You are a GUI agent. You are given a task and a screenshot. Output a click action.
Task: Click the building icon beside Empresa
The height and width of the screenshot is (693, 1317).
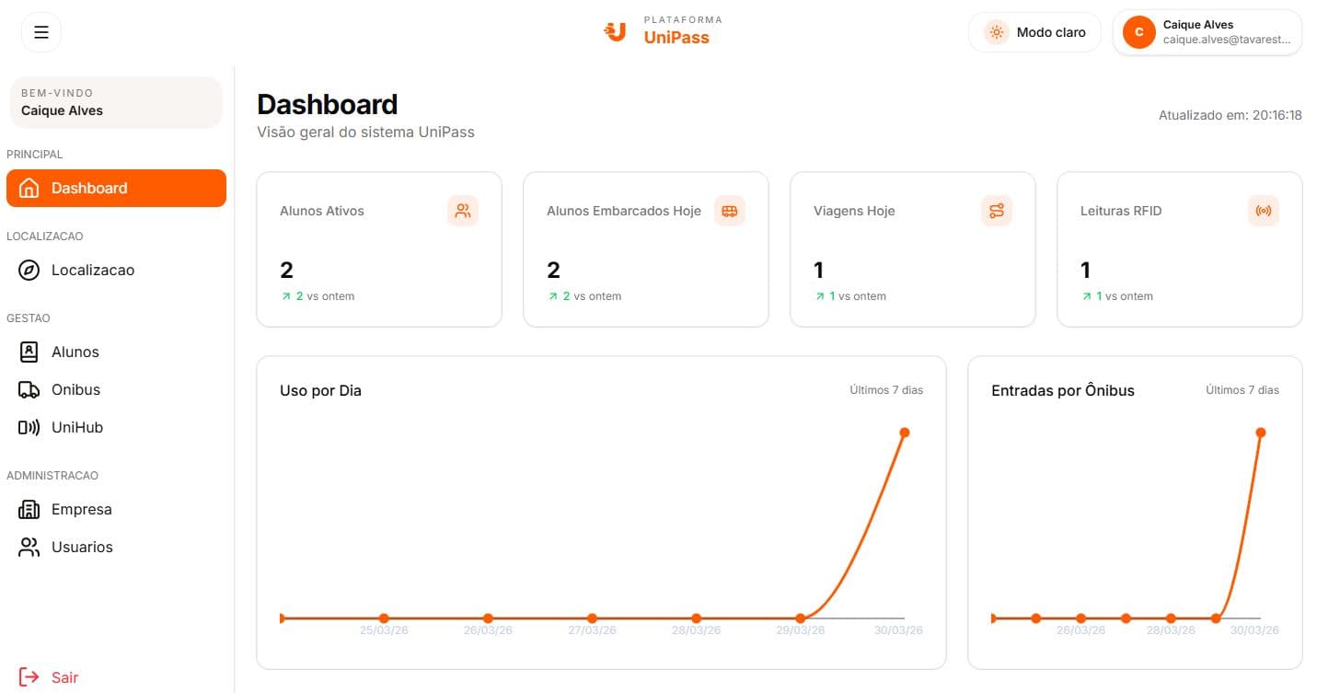click(29, 509)
